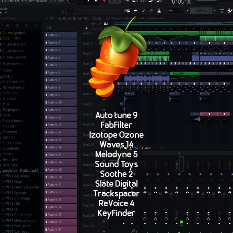Toggle mute LED for mixer Insert 2
Image resolution: width=233 pixels, height=233 pixels.
[x=158, y=174]
